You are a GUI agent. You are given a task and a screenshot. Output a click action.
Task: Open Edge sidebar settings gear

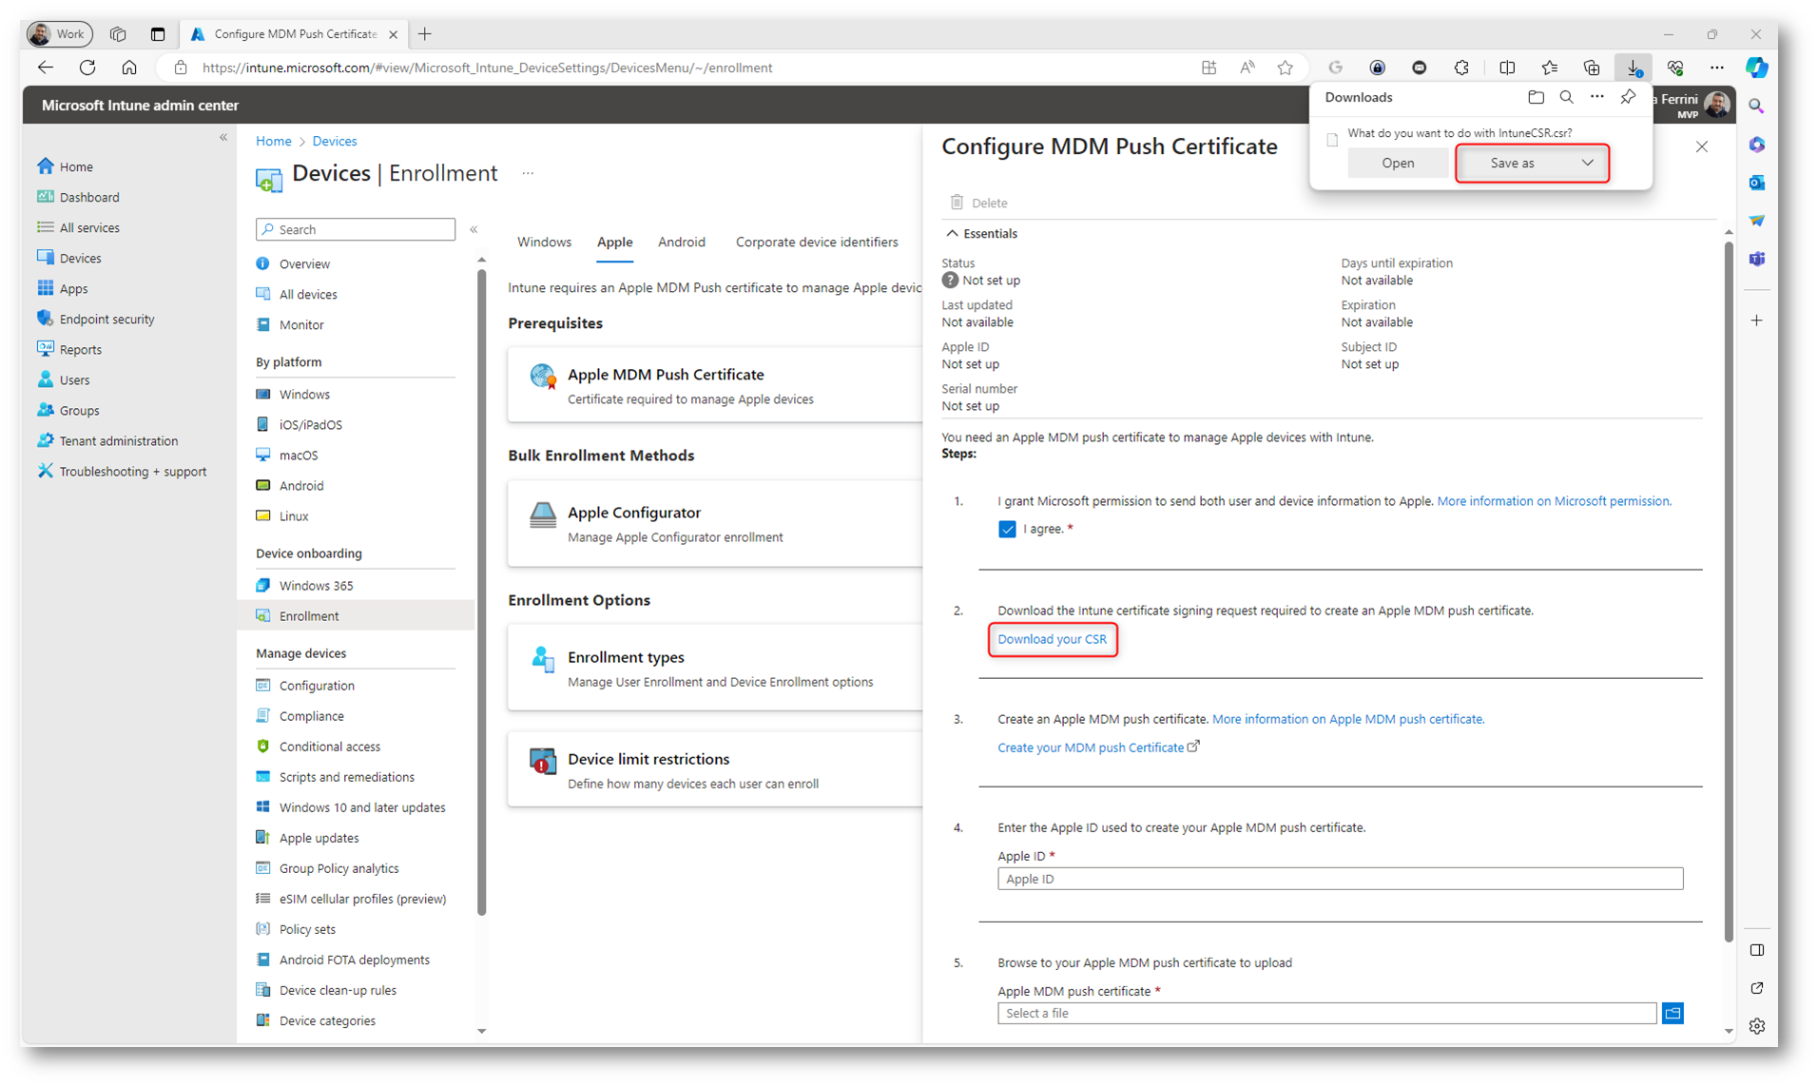click(x=1756, y=1026)
